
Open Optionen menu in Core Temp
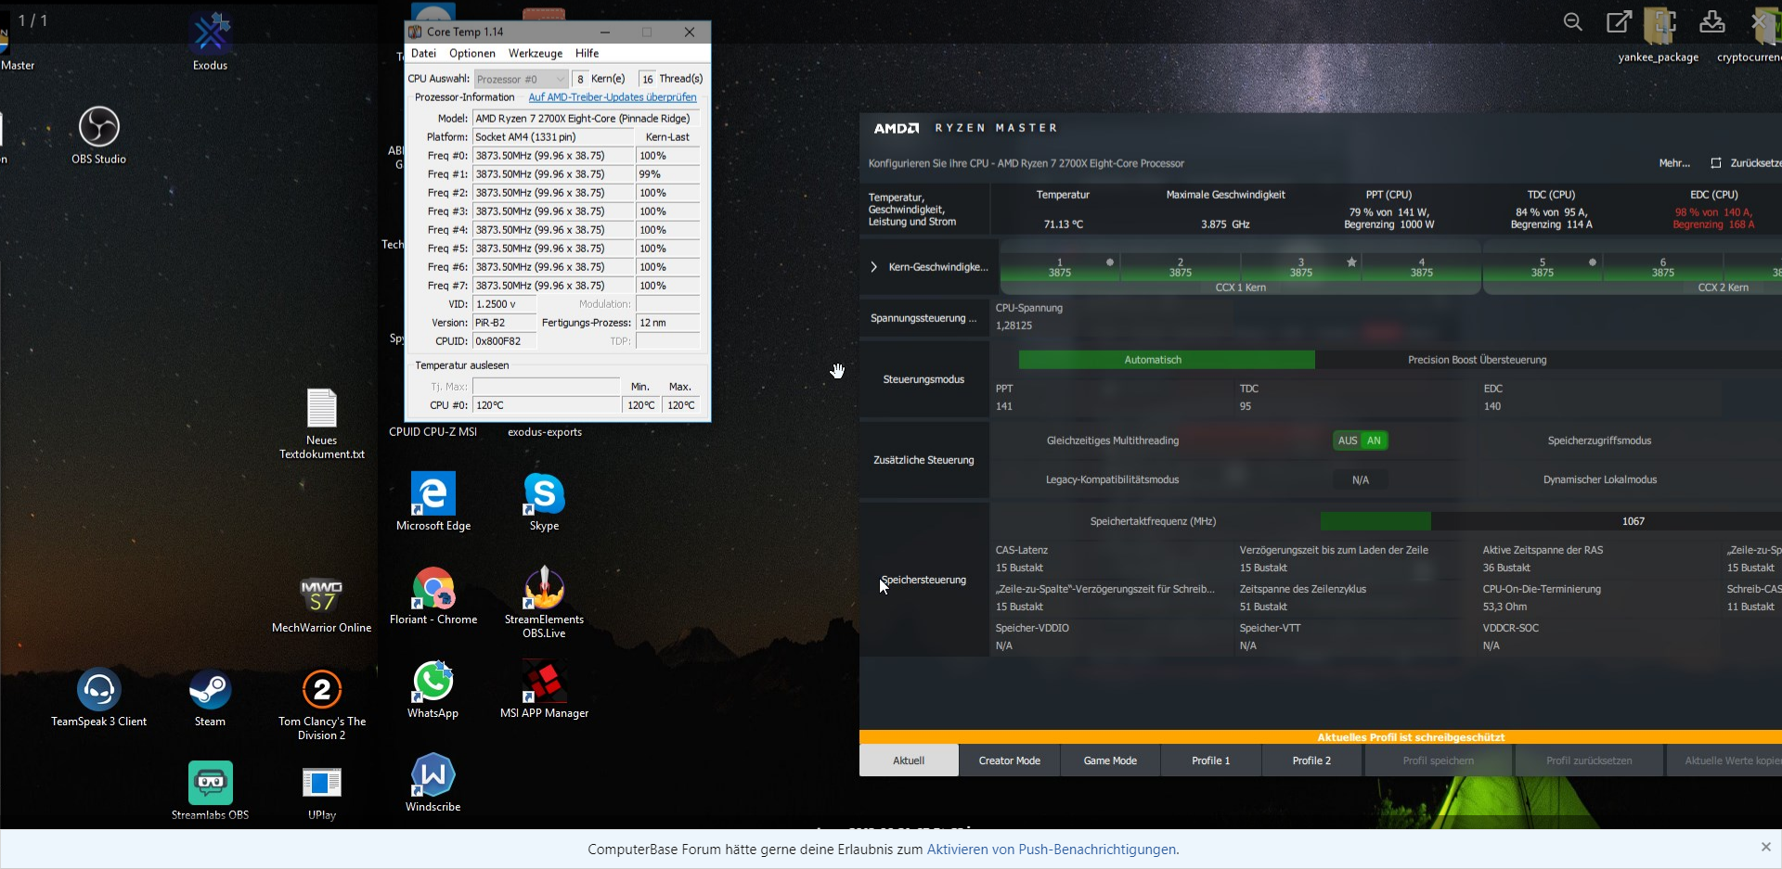[472, 54]
